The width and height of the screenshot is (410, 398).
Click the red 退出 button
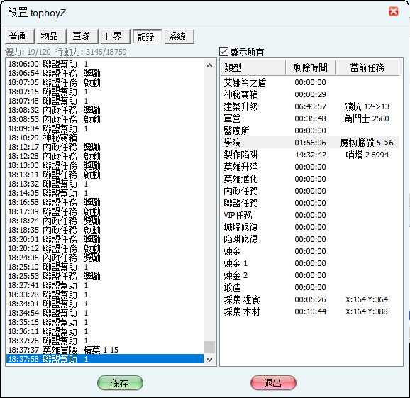(x=273, y=383)
